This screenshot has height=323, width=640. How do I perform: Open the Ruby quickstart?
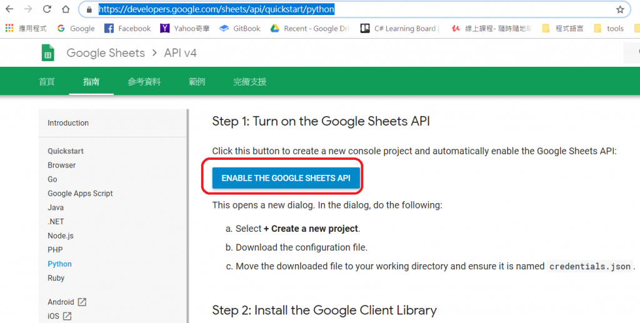click(x=56, y=278)
